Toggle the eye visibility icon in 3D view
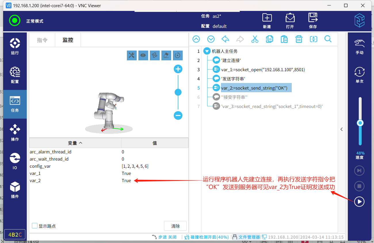The image size is (374, 243). [x=143, y=55]
